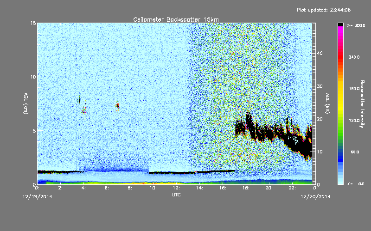Click the '<= 0.0' colorbar minimum label
This screenshot has width=371, height=231.
coord(356,183)
